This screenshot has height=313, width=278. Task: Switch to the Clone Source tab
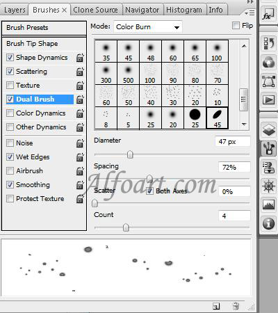(95, 10)
